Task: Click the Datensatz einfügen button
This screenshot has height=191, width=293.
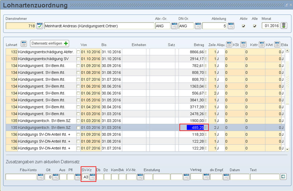Action: (x=50, y=44)
